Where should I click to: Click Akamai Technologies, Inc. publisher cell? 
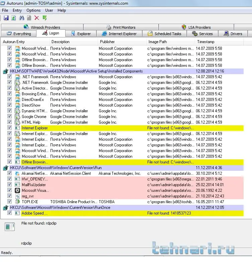pos(120,173)
